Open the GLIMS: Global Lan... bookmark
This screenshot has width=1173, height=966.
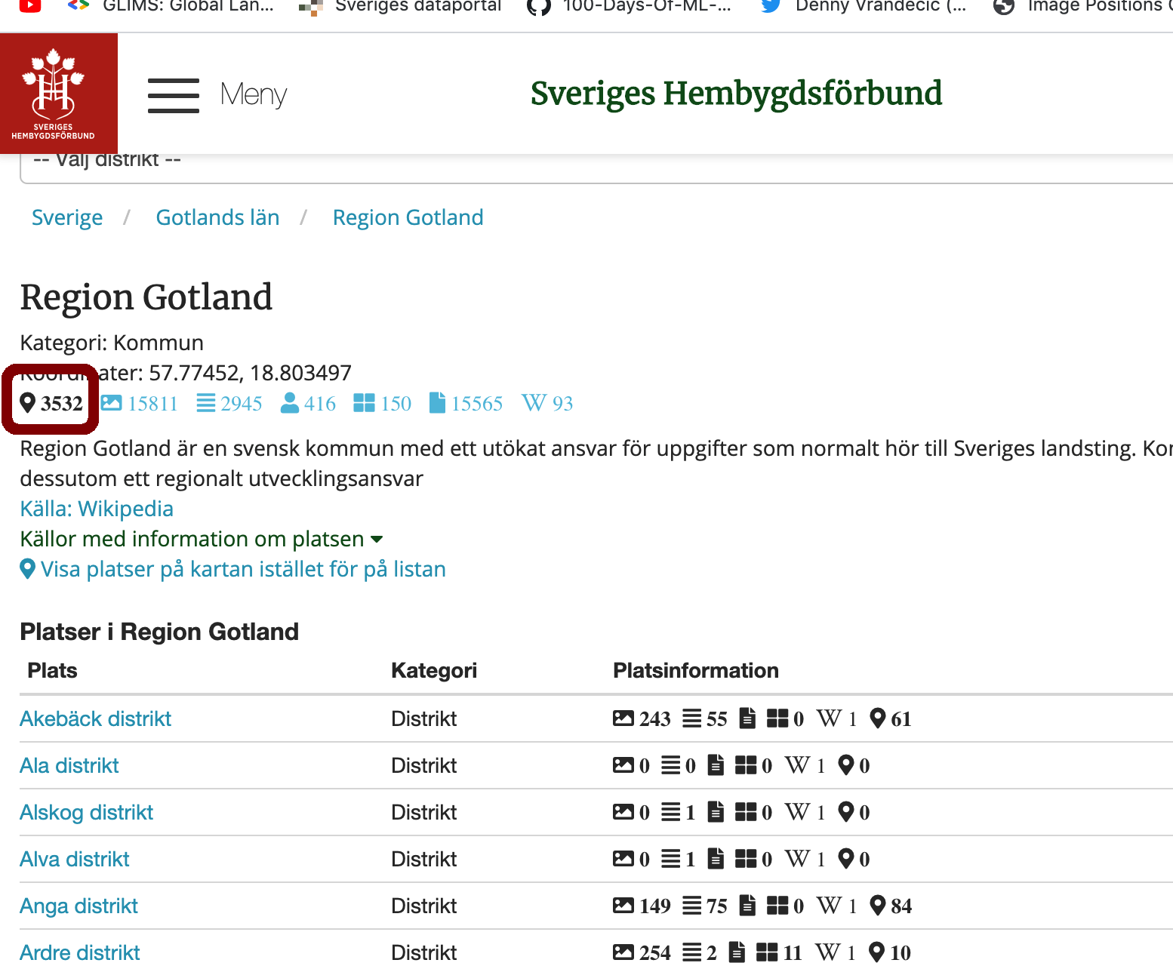(171, 7)
